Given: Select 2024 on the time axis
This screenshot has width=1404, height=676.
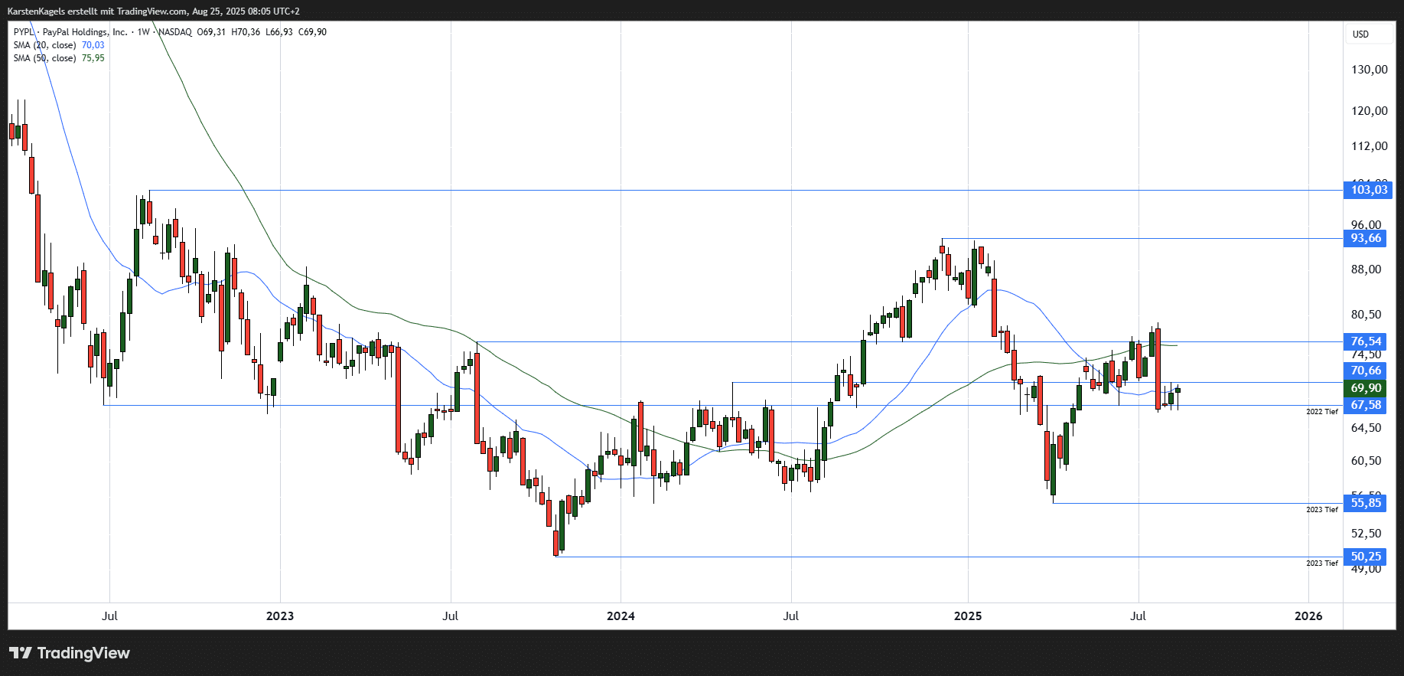Looking at the screenshot, I should [x=621, y=616].
